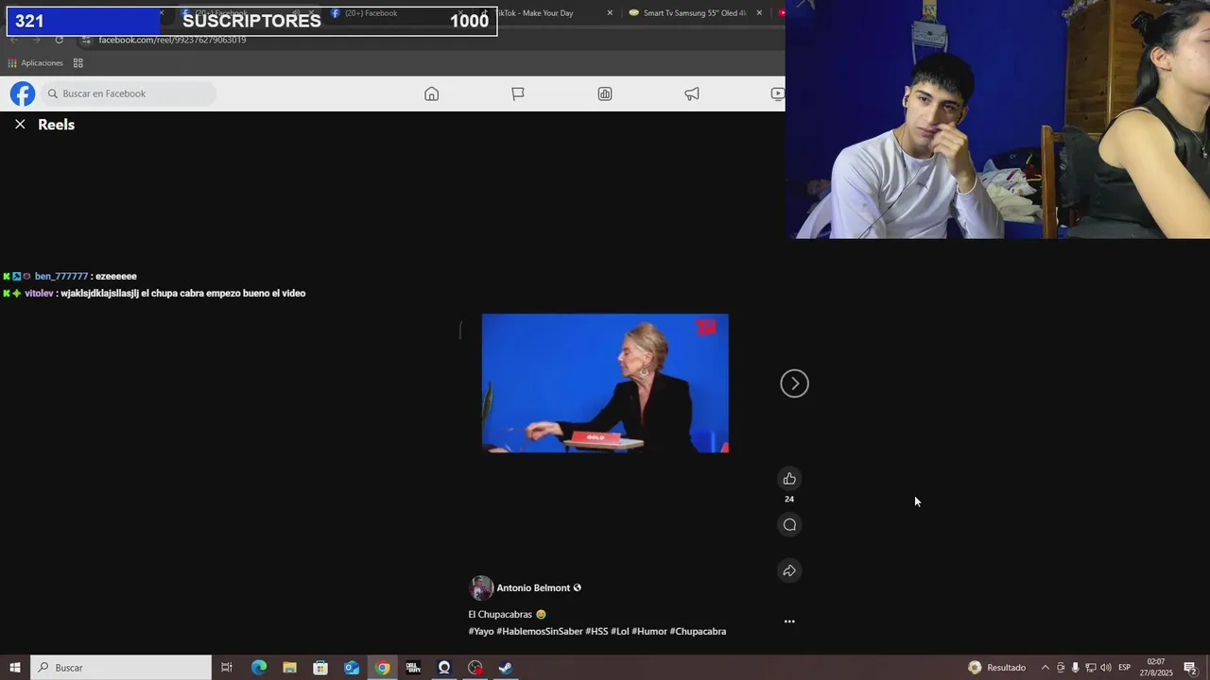This screenshot has height=680, width=1210.
Task: Click the #HablemosSinSaber hashtag
Action: tap(539, 631)
